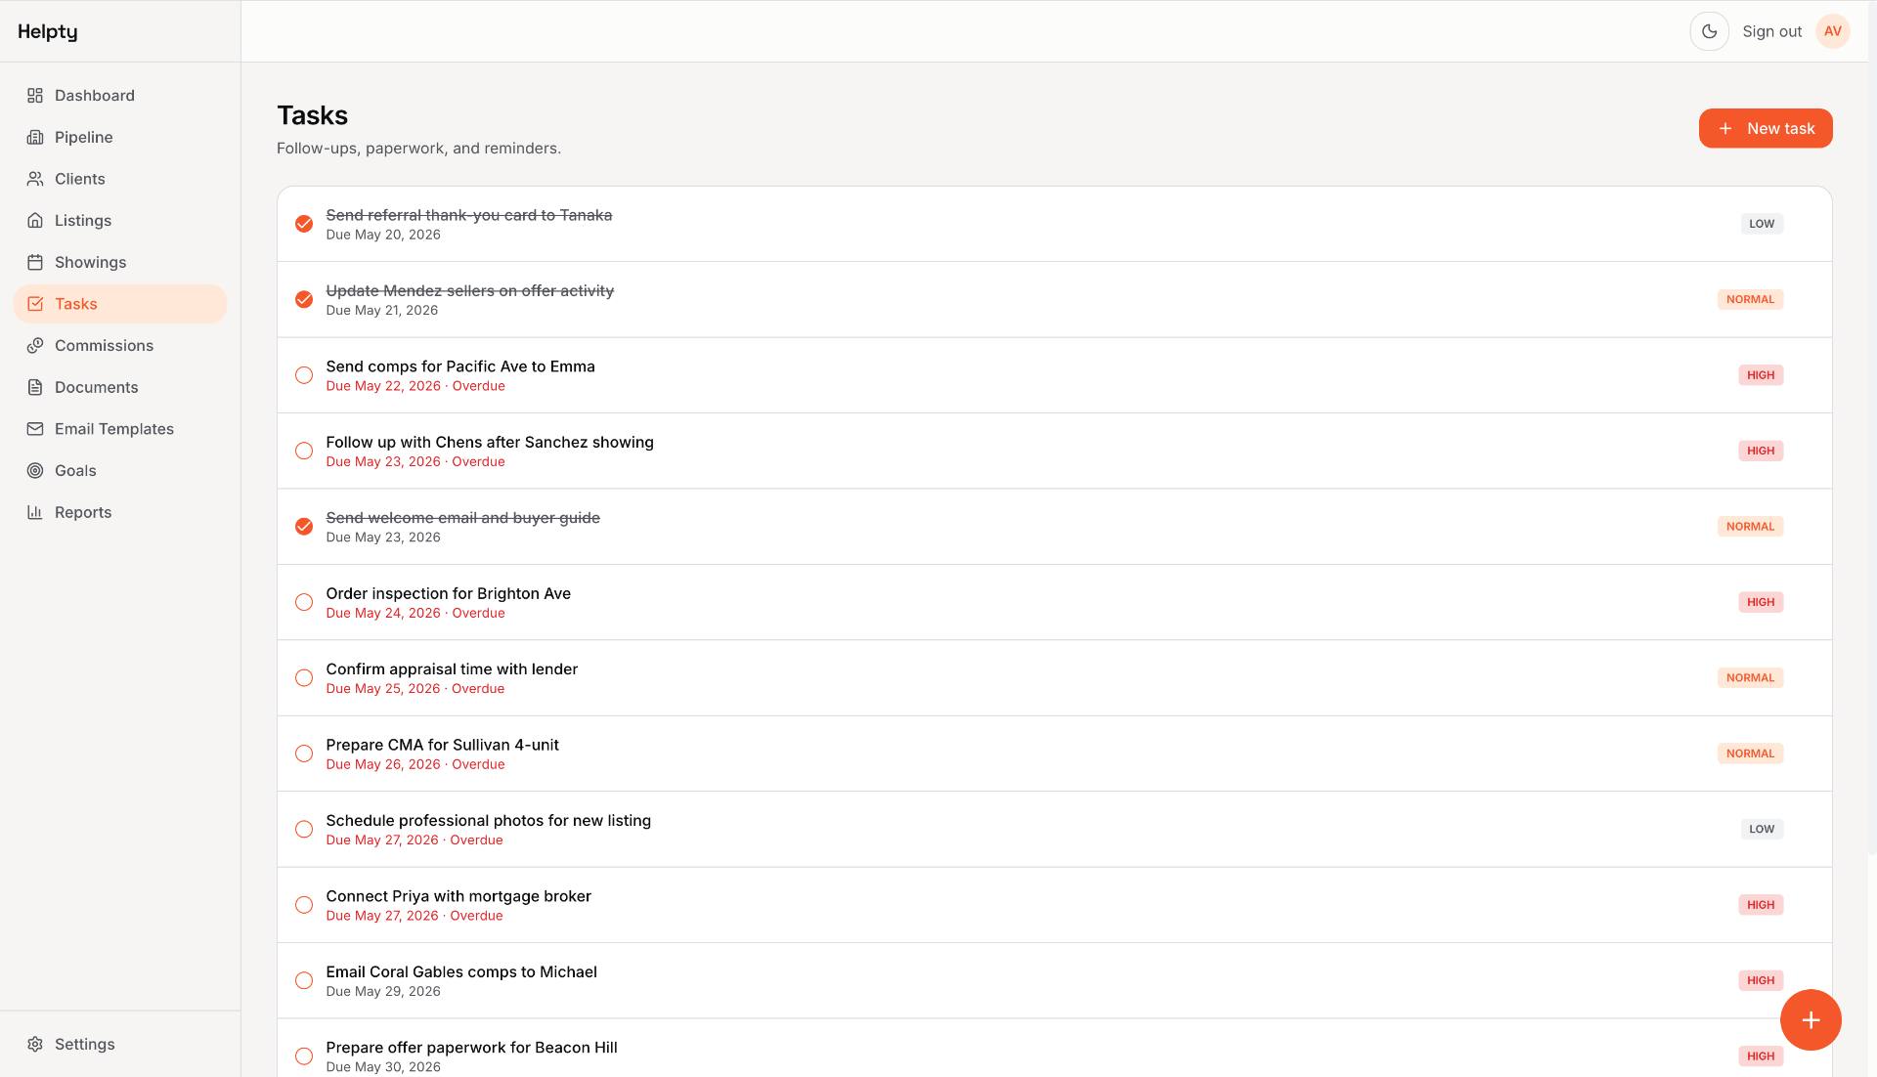Go to the Goals page

[x=120, y=470]
